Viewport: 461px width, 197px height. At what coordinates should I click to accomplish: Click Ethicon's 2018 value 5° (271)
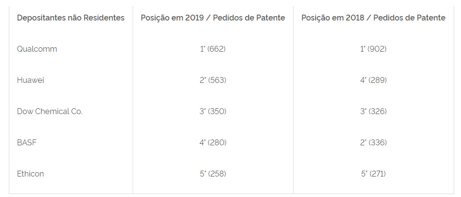[373, 174]
